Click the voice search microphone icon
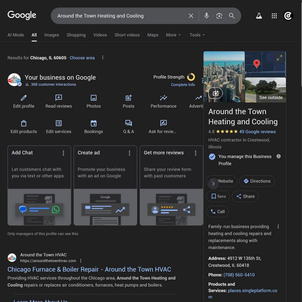Image resolution: width=302 pixels, height=302 pixels. (x=206, y=16)
